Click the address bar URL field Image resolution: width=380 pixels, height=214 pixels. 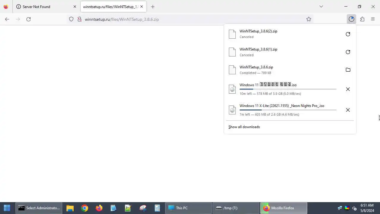pos(190,19)
